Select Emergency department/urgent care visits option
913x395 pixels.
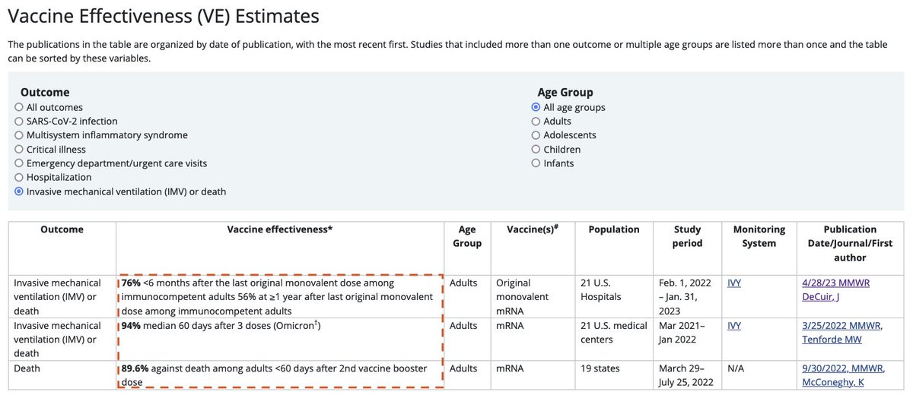[x=19, y=163]
